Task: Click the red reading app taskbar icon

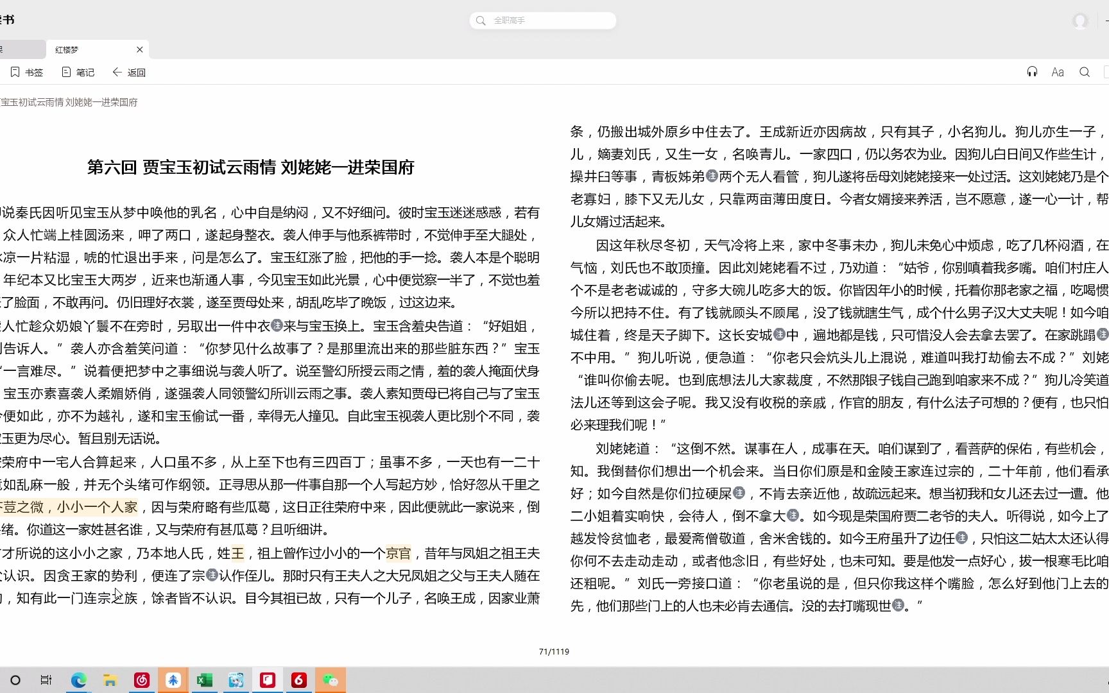Action: 268,680
